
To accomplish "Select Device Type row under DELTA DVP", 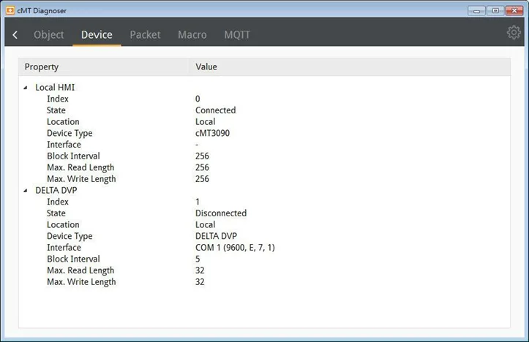I will pos(264,236).
